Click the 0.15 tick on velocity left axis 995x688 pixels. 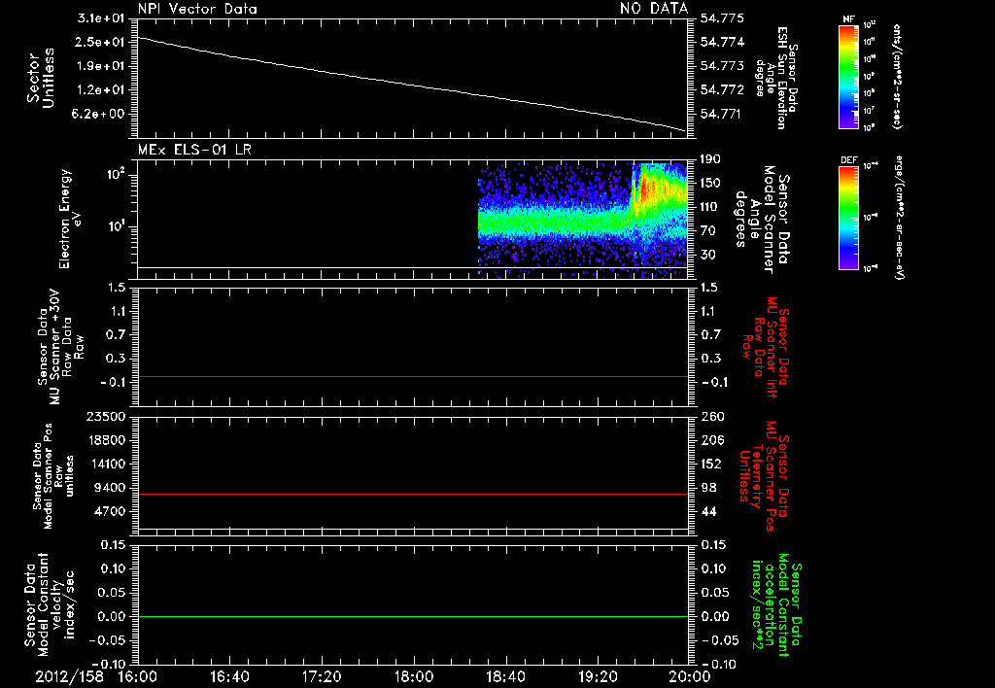pyautogui.click(x=113, y=544)
